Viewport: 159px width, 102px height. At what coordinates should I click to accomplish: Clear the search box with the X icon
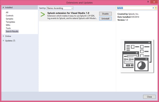(x=153, y=8)
